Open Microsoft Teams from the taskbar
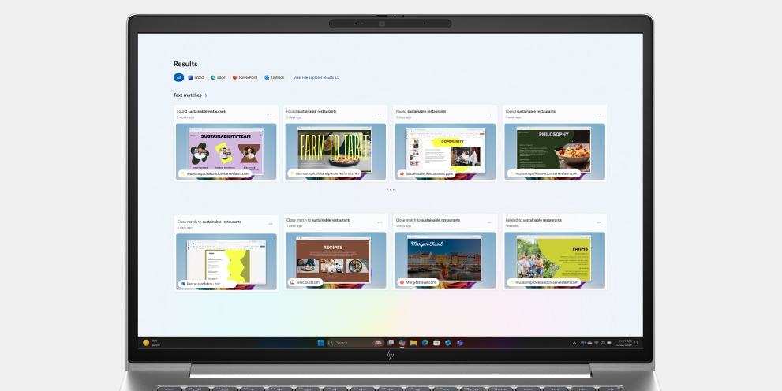This screenshot has width=782, height=391. (460, 343)
